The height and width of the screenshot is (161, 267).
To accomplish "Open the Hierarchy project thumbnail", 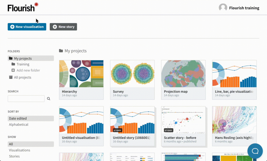I will (x=81, y=74).
